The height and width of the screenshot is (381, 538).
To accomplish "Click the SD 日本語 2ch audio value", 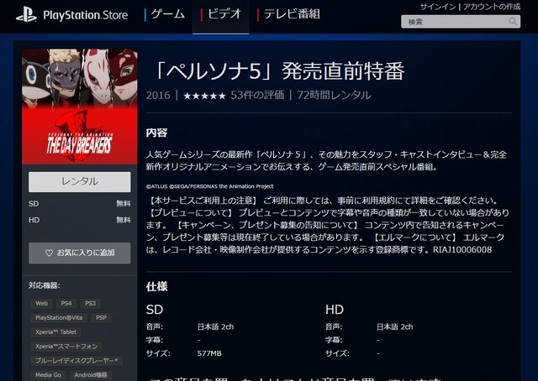I will click(215, 326).
